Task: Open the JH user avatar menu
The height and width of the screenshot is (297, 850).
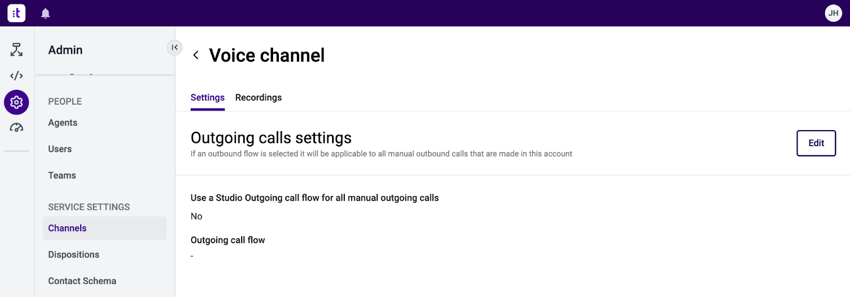Action: (833, 13)
